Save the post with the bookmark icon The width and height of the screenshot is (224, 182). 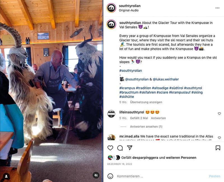(218, 148)
